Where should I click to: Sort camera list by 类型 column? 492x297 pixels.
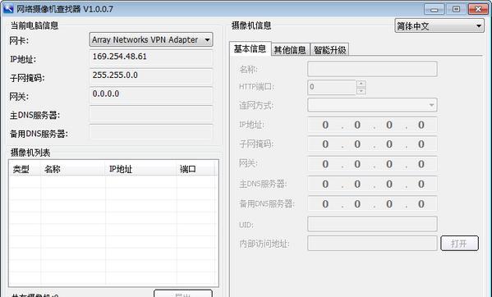(25, 169)
